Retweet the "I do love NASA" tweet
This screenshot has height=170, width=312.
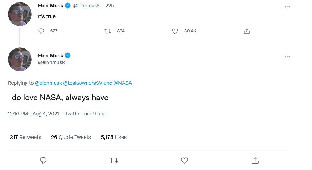(114, 160)
